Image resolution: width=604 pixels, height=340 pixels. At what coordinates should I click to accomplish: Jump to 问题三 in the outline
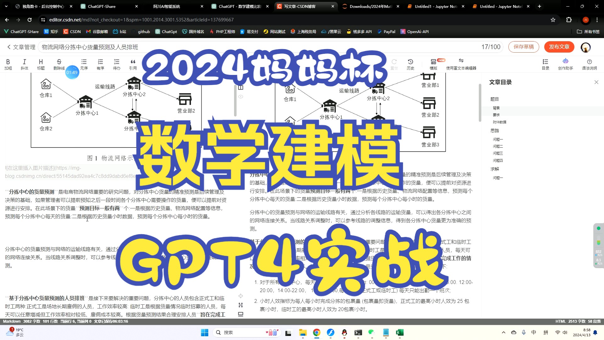pyautogui.click(x=498, y=153)
